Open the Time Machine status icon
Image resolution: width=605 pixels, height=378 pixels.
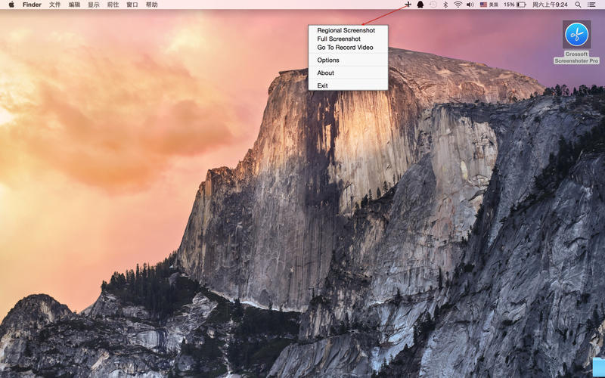coord(433,5)
